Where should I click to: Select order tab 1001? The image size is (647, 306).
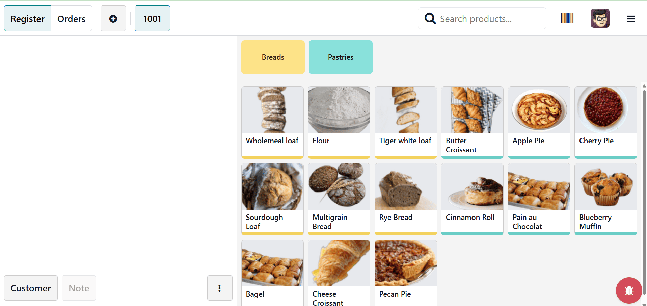coord(152,18)
